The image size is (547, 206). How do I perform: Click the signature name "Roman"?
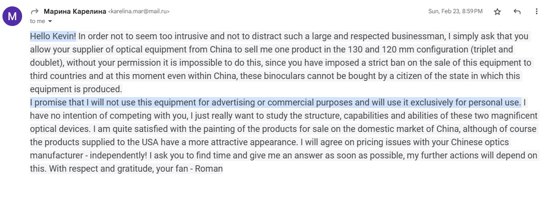tap(209, 169)
